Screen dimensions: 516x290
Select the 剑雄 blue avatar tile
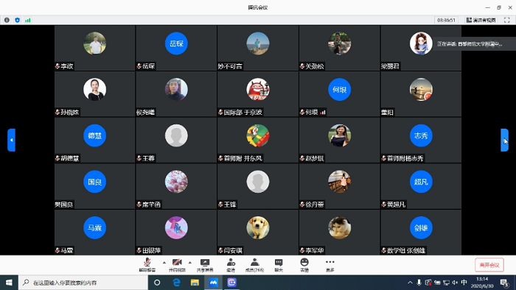421,227
